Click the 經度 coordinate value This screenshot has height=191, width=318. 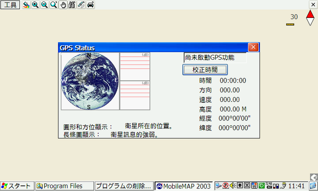coord(235,118)
